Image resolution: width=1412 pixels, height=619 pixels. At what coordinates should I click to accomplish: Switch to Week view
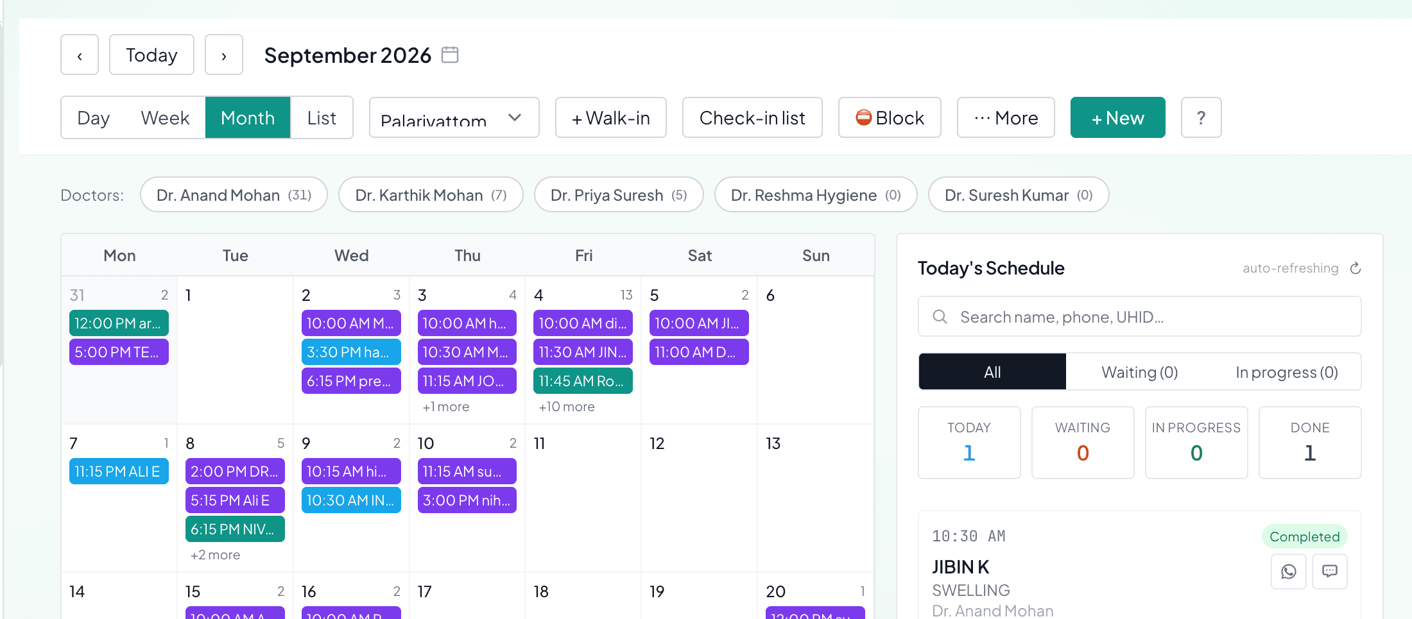(165, 118)
